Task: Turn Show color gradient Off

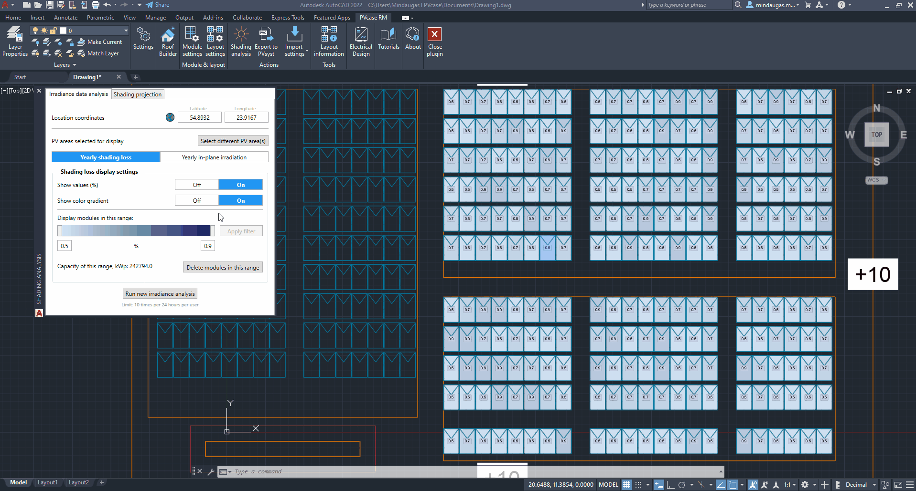Action: point(197,200)
